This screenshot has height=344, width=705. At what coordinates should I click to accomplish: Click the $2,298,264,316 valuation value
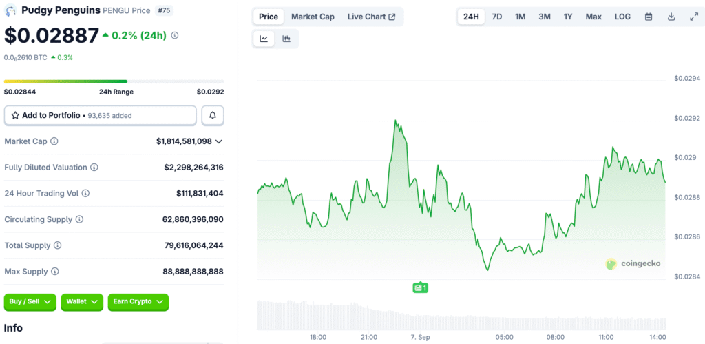[x=193, y=168]
